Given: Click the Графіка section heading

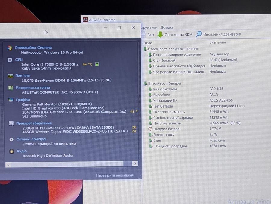Looking at the screenshot, I should pyautogui.click(x=23, y=100).
